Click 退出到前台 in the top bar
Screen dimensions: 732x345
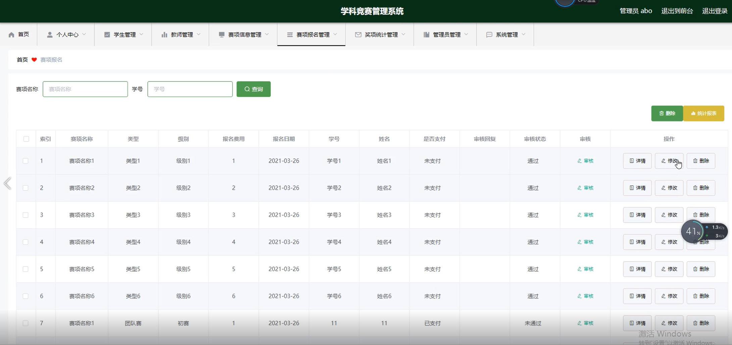point(677,11)
